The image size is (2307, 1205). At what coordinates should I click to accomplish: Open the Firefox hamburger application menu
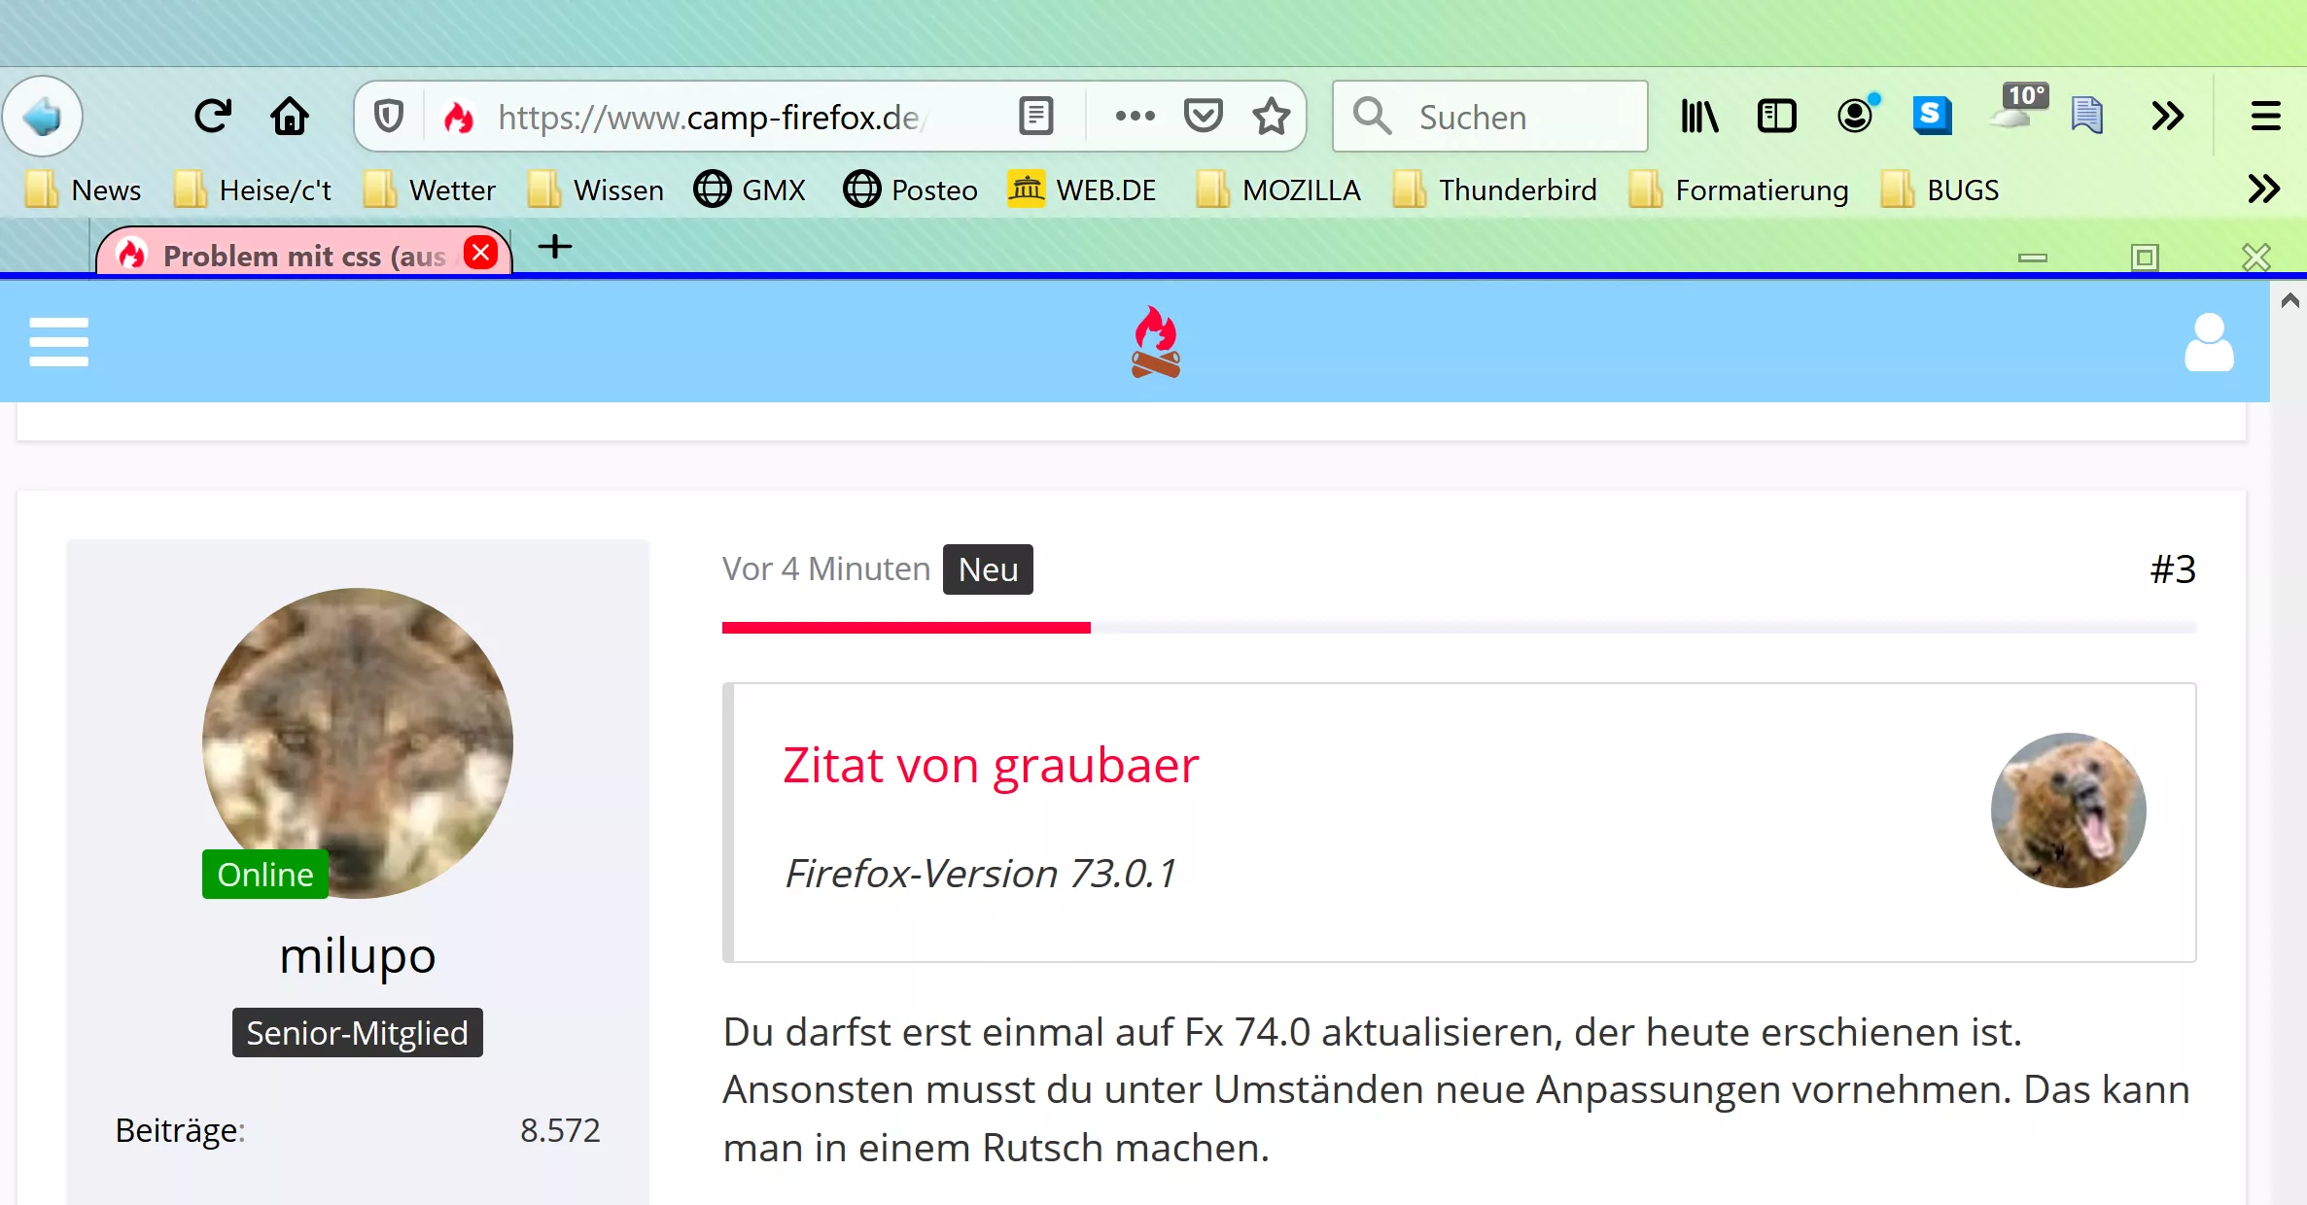coord(2265,117)
